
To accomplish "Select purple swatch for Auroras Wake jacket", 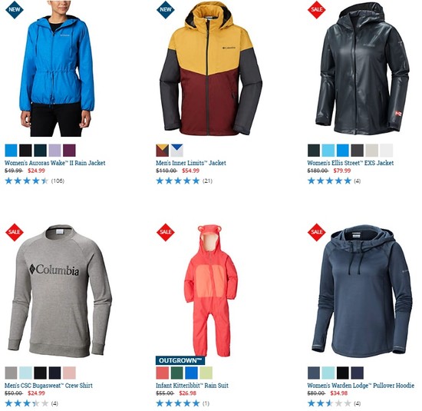I will click(x=69, y=151).
